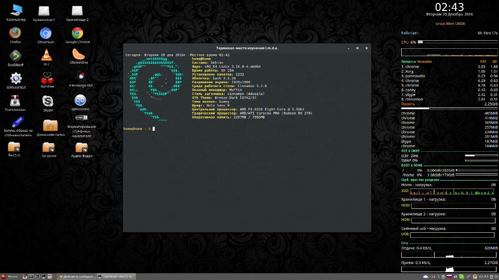This screenshot has width=499, height=280.
Task: Open the volume speaker tray icon
Action: 456,277
